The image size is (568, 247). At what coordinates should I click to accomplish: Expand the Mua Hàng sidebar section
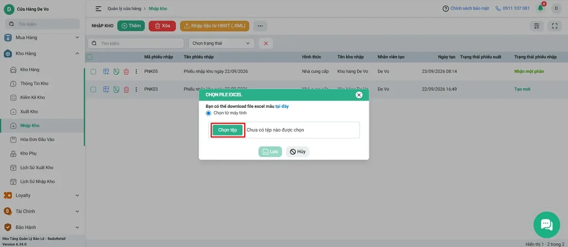pos(43,37)
